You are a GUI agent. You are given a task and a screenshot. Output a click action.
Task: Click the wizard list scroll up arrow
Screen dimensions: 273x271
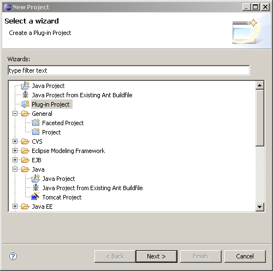pyautogui.click(x=260, y=85)
